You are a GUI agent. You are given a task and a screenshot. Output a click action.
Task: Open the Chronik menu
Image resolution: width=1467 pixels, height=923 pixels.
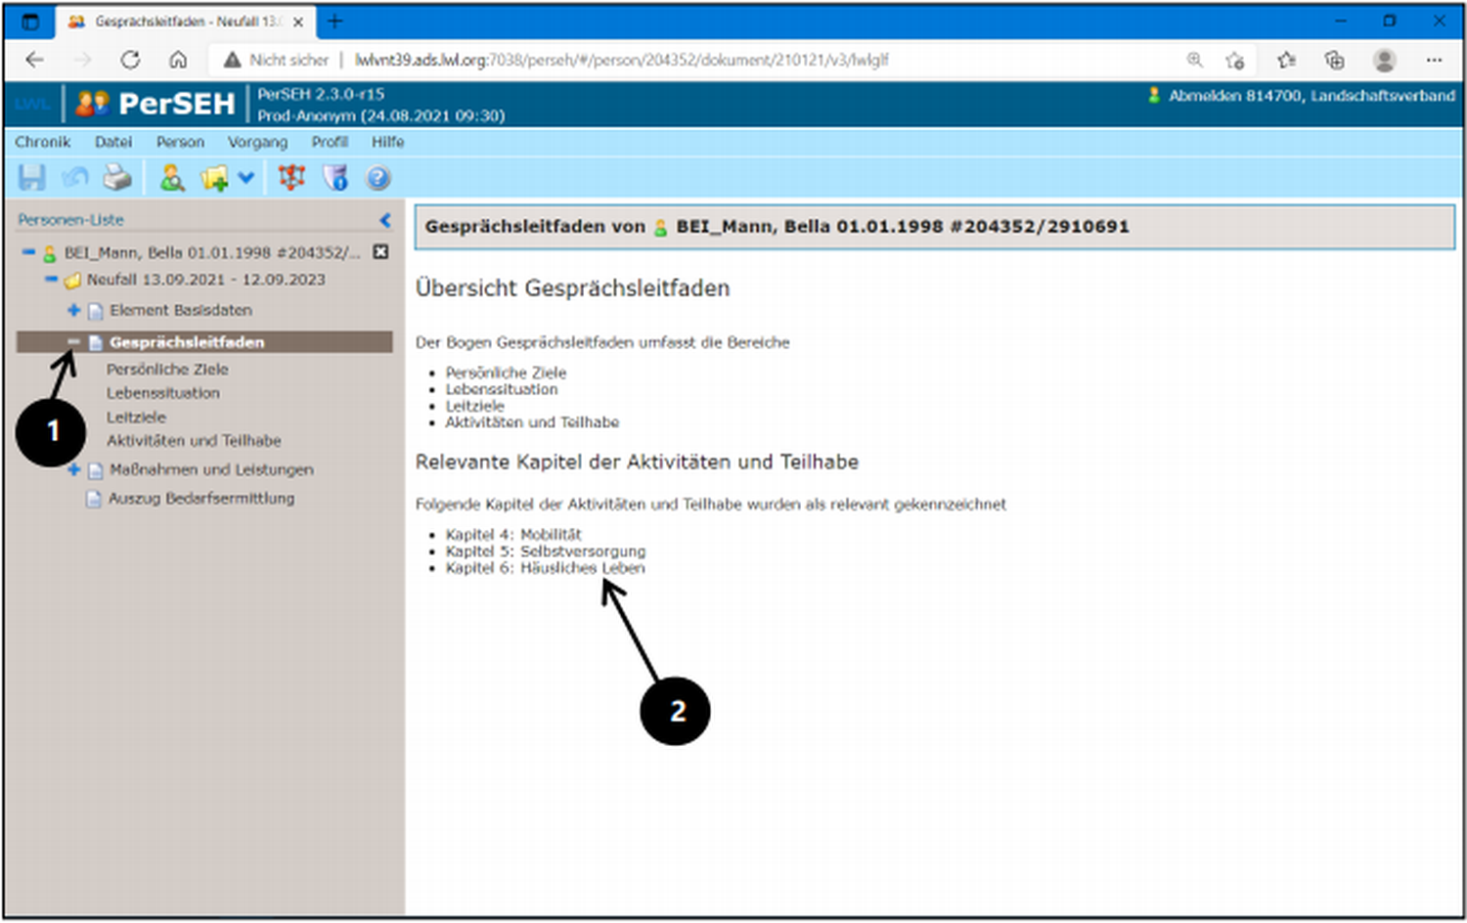coord(43,142)
